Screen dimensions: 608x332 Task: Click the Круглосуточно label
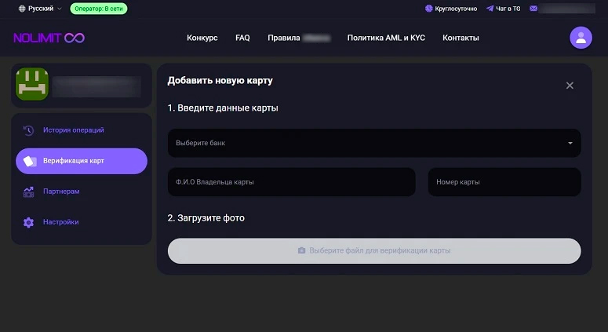456,9
